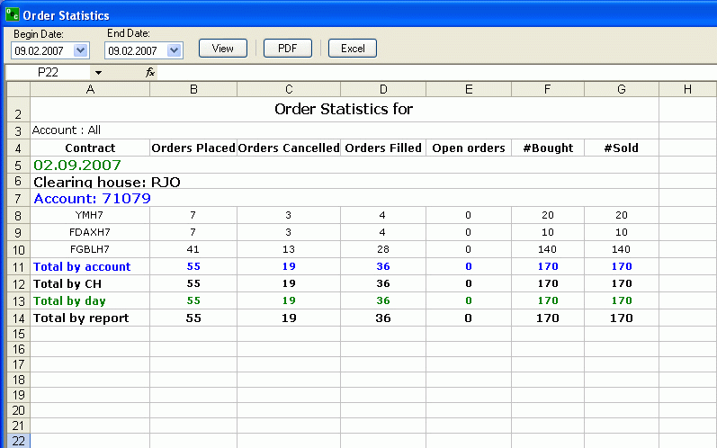Export report with Excel button

(x=352, y=49)
